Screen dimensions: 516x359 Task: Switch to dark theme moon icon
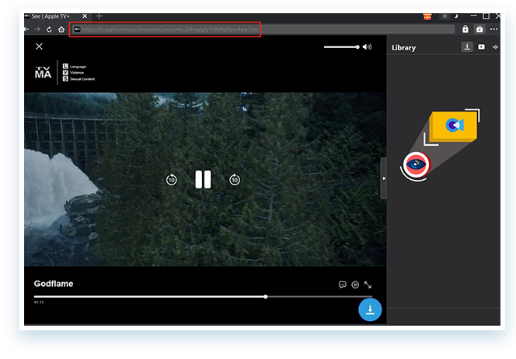pos(456,16)
